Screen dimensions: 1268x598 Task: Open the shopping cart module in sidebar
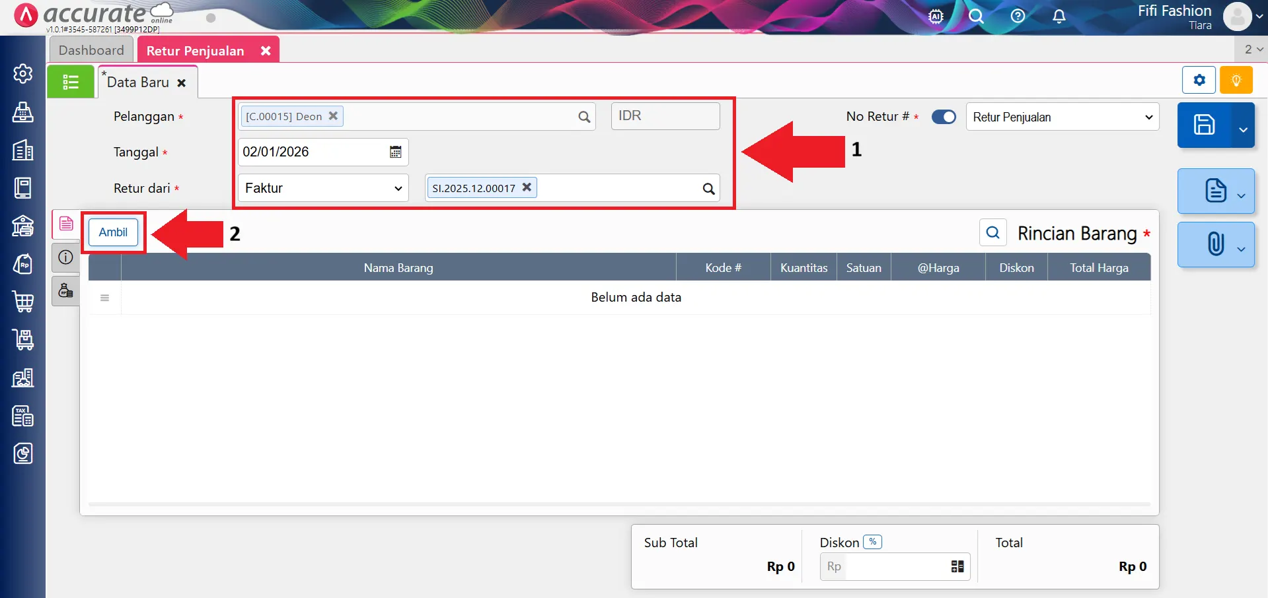pos(23,302)
